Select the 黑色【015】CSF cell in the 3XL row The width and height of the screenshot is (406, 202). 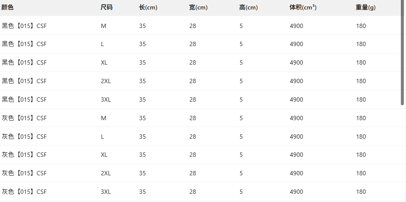pos(24,99)
